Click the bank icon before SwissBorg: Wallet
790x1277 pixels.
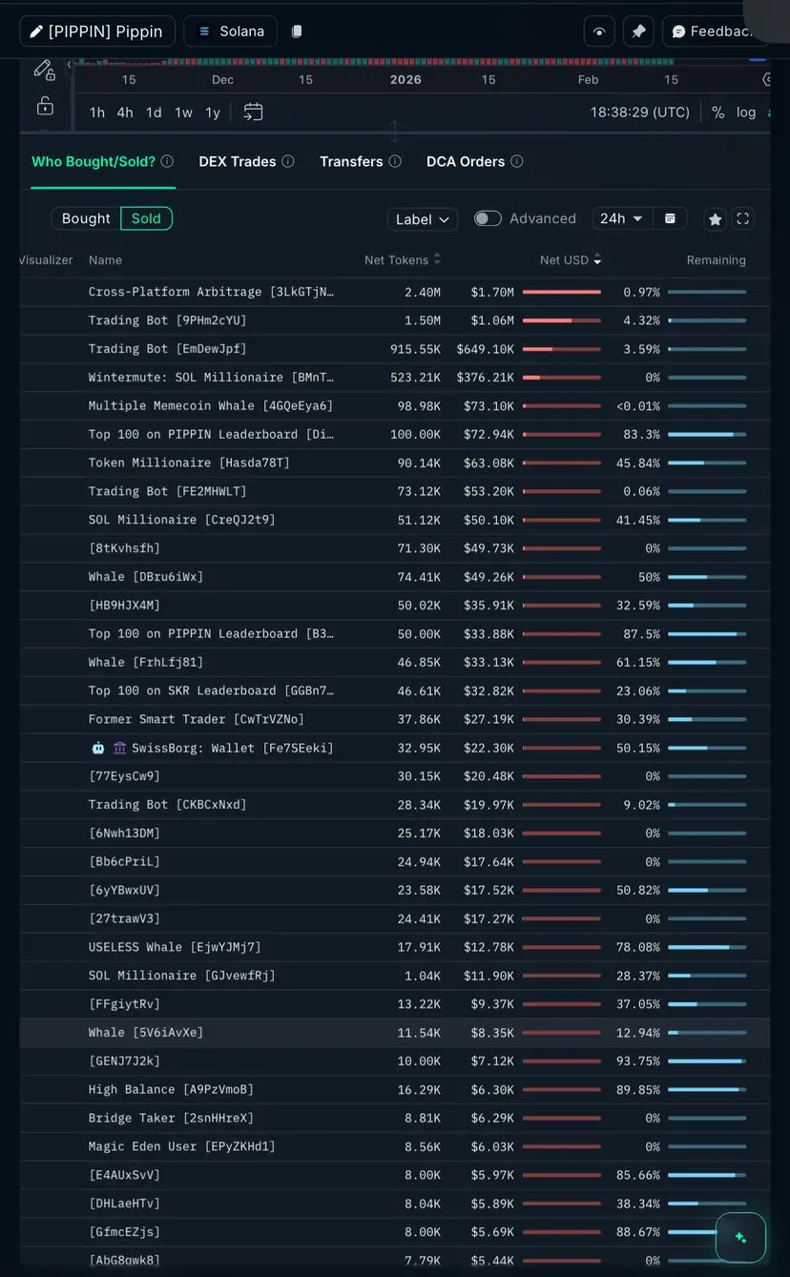pyautogui.click(x=119, y=748)
